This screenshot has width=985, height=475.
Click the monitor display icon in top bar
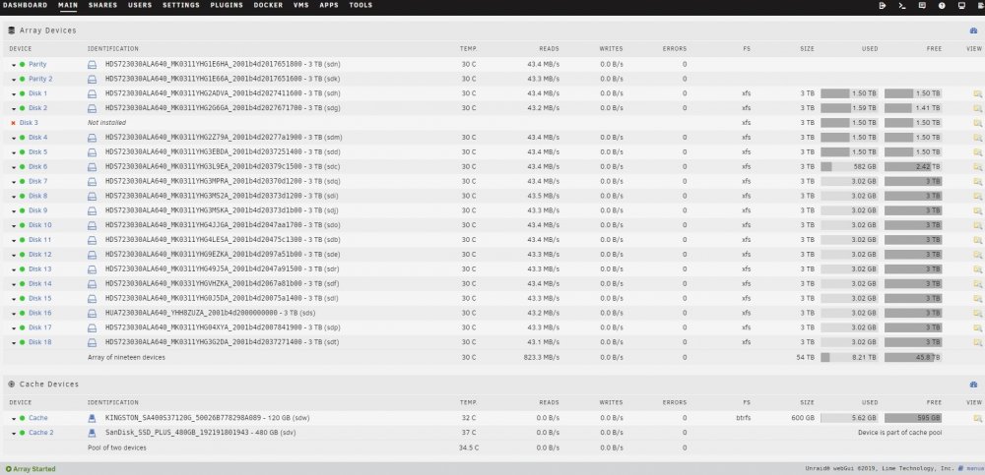[x=961, y=6]
